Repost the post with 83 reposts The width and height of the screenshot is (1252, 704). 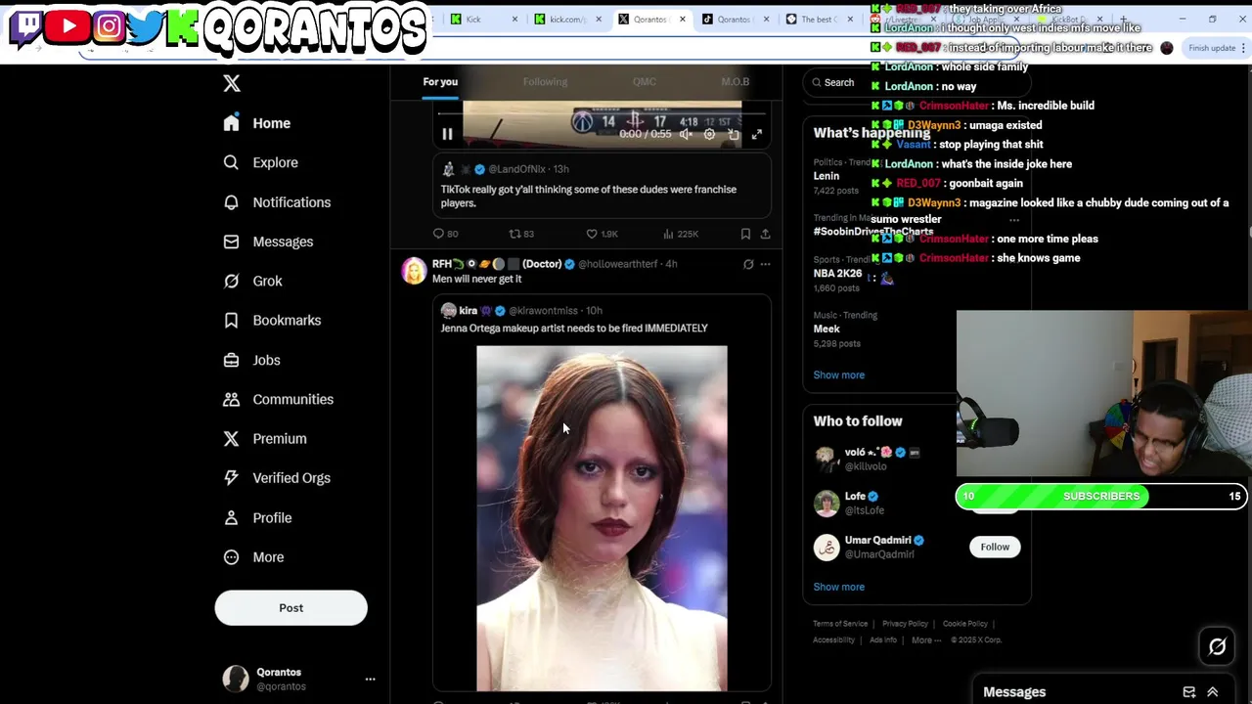click(521, 234)
